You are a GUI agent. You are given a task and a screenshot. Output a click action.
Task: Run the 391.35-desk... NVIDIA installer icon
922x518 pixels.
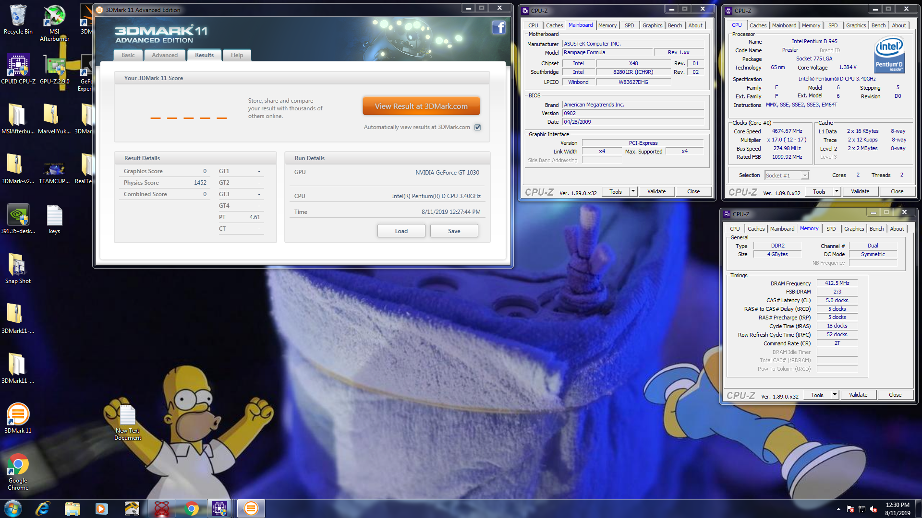(x=18, y=219)
